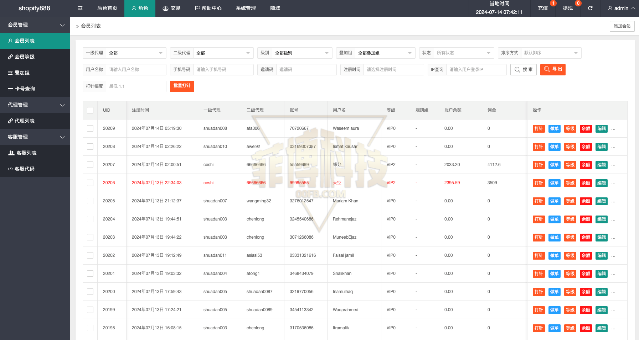This screenshot has width=639, height=340.
Task: Open 卡号查询 in the sidebar
Action: click(x=35, y=89)
